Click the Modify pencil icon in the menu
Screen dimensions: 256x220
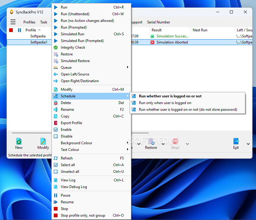[56, 89]
